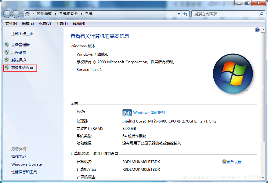Viewport: 268px width, 183px height.
Task: Open the 编辑(E) menu
Action: point(28,24)
